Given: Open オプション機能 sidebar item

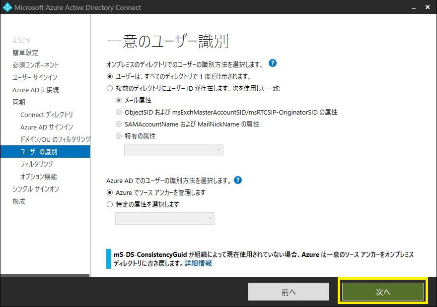Looking at the screenshot, I should click(x=38, y=177).
